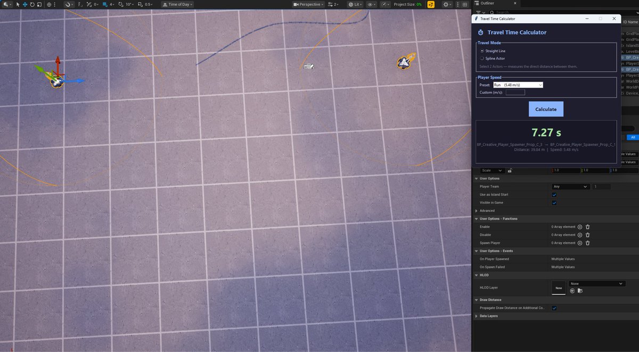This screenshot has width=639, height=352.
Task: Open the Player Speed Preset dropdown
Action: click(x=519, y=85)
